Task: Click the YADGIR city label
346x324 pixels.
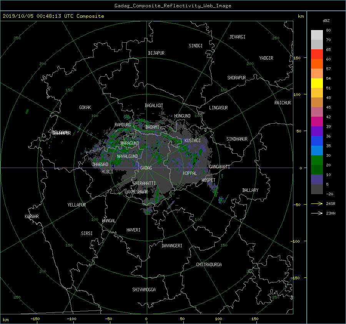Action: coord(266,58)
